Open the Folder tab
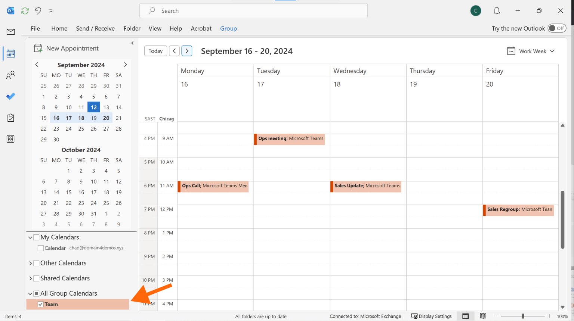574x321 pixels. tap(132, 28)
